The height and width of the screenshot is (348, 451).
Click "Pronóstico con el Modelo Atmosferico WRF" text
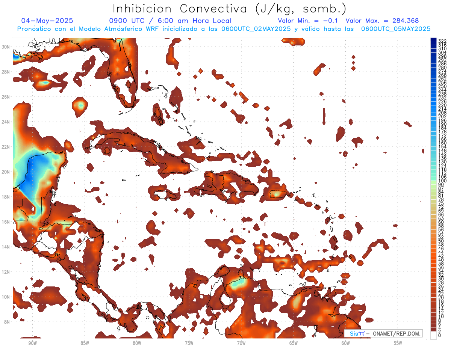coord(88,29)
